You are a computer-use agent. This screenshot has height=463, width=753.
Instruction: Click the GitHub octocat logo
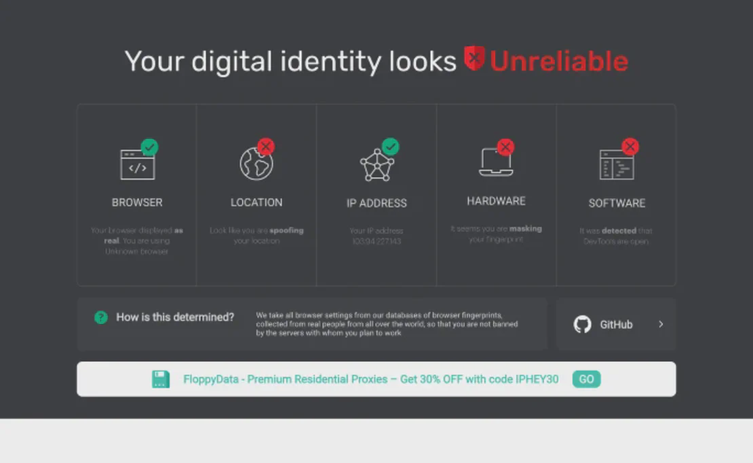tap(582, 325)
